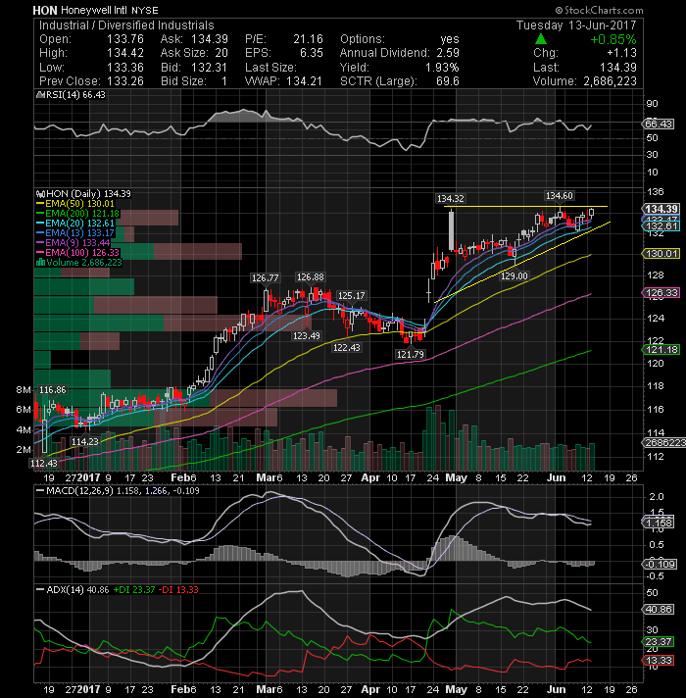This screenshot has height=698, width=686.
Task: Click the 116.86 price annotation
Action: coord(53,390)
